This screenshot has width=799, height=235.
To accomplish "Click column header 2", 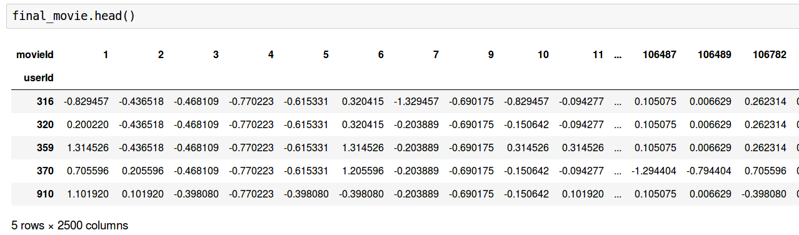I will coord(161,55).
